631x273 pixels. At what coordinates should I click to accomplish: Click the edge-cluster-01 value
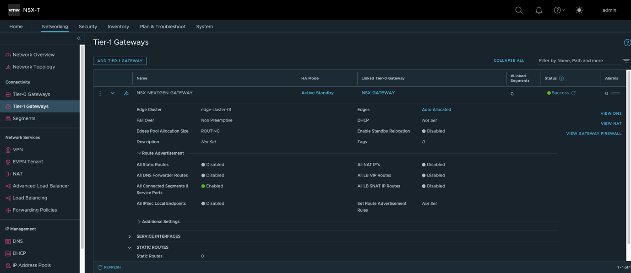(216, 110)
